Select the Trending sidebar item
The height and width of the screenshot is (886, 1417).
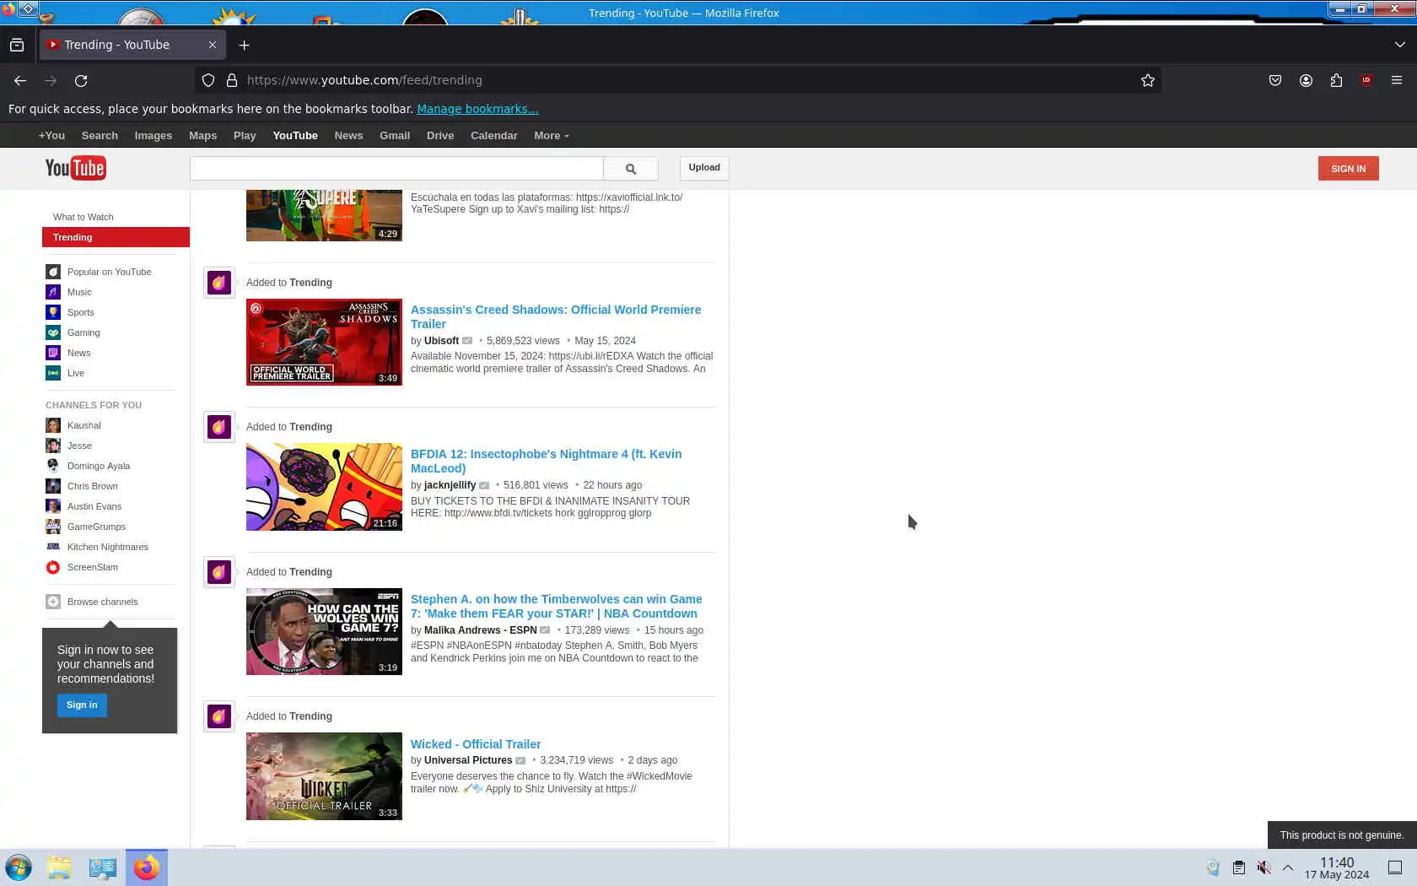116,237
